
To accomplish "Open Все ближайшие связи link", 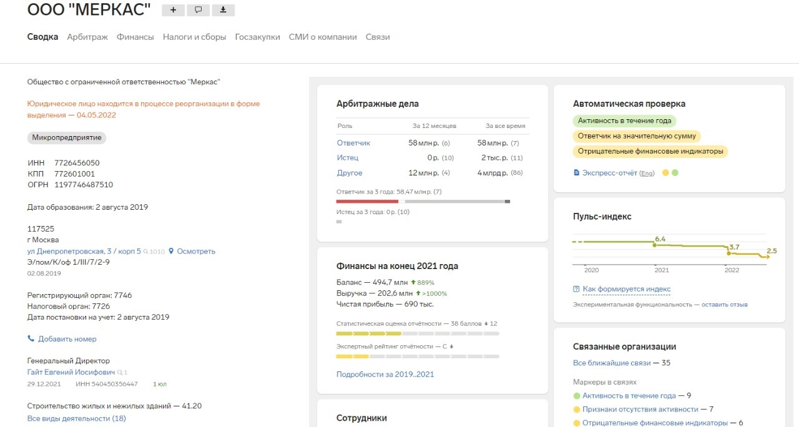I will [x=612, y=363].
